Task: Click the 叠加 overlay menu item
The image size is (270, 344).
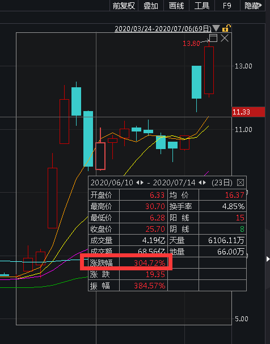Action: (151, 6)
